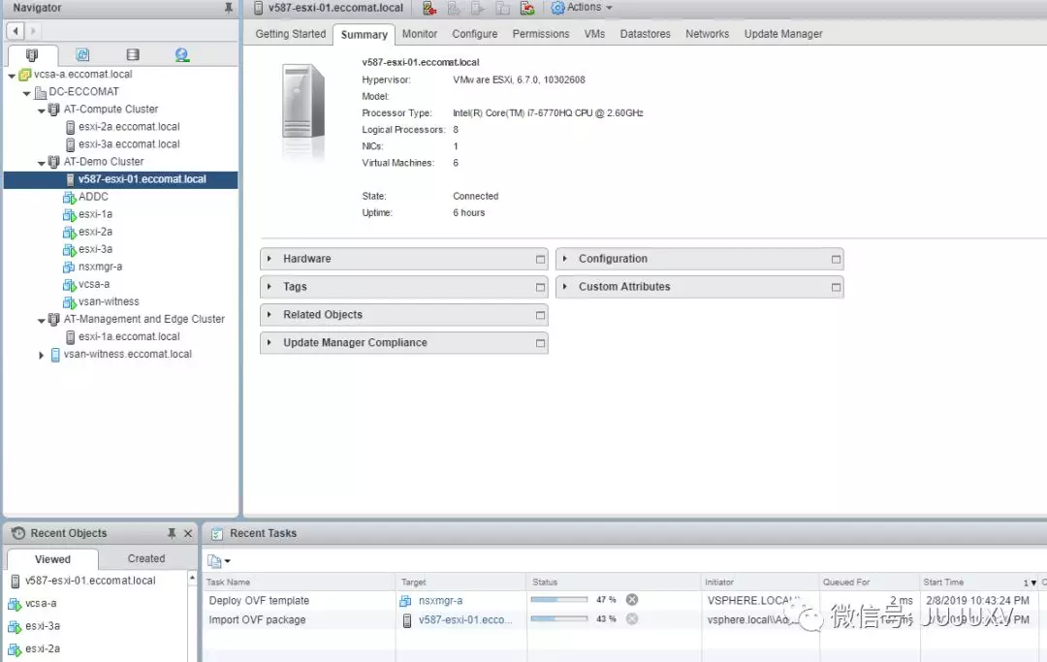Close the Recent Objects panel
This screenshot has width=1047, height=662.
(x=188, y=533)
